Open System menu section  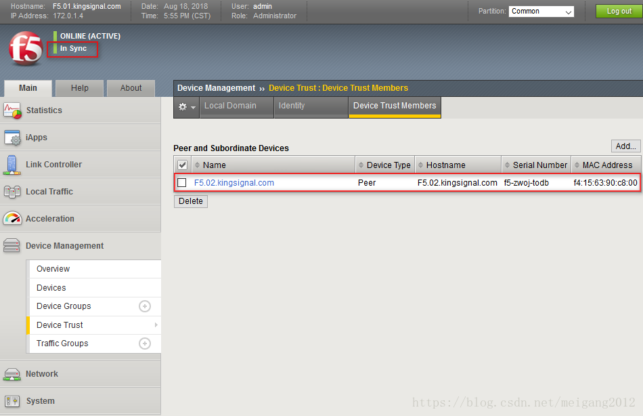[81, 401]
